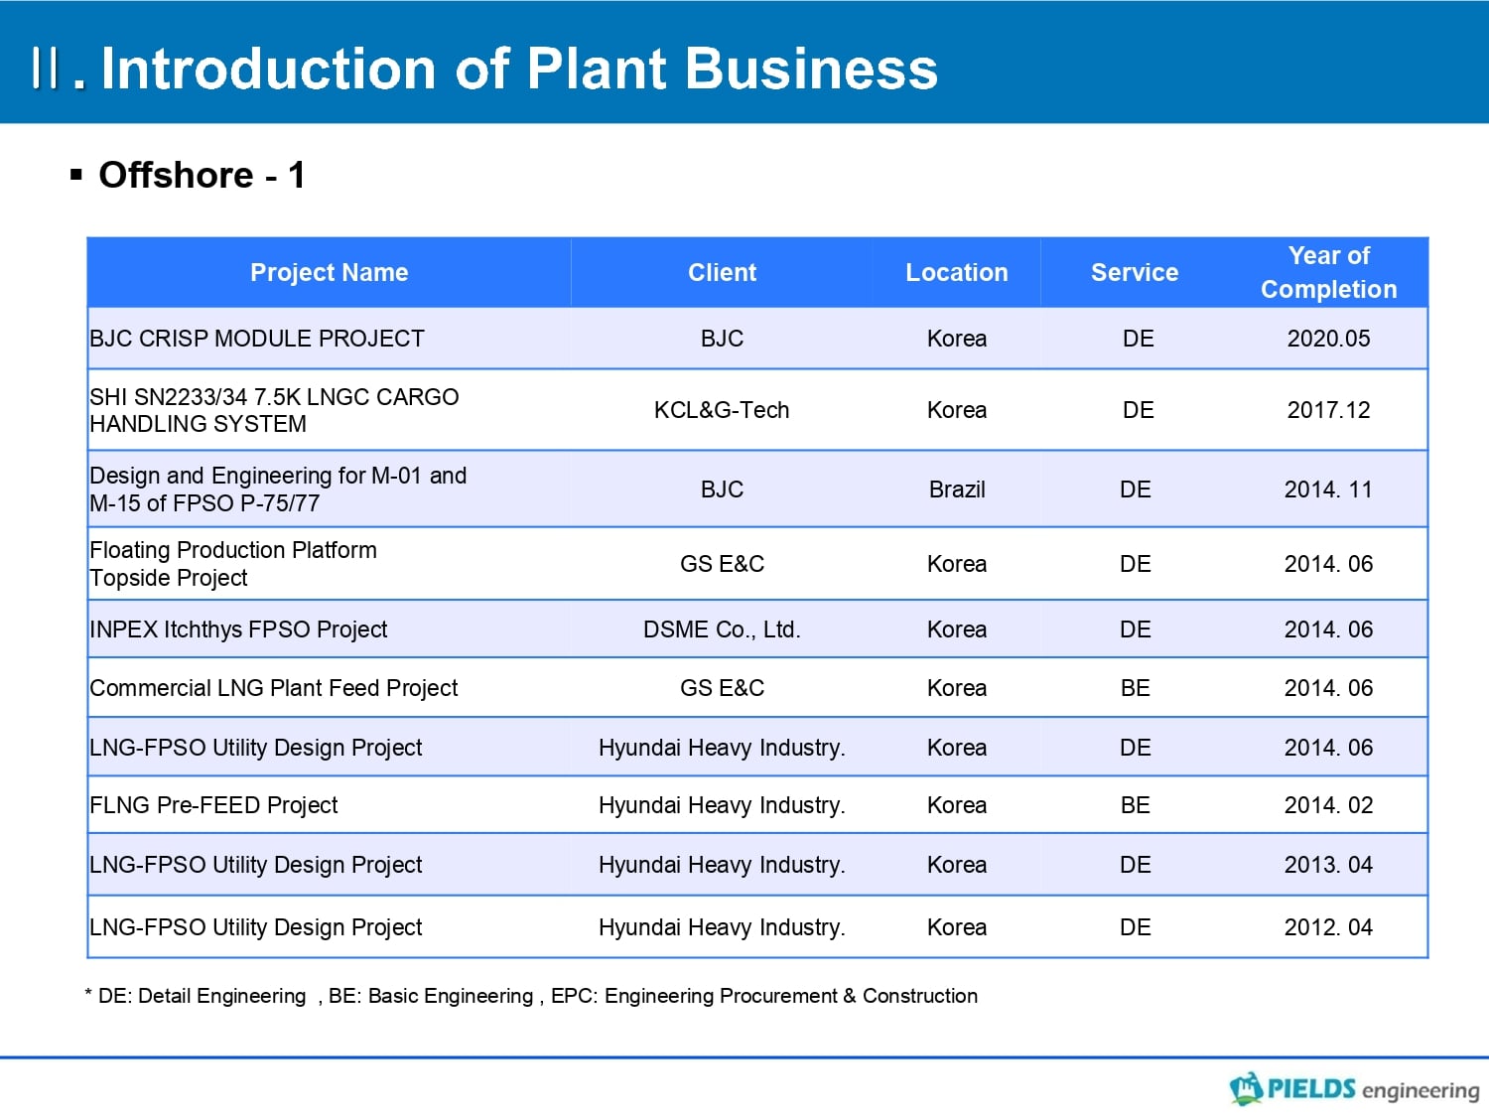This screenshot has height=1117, width=1489.
Task: Click the 'Project Name' column header
Action: (330, 272)
